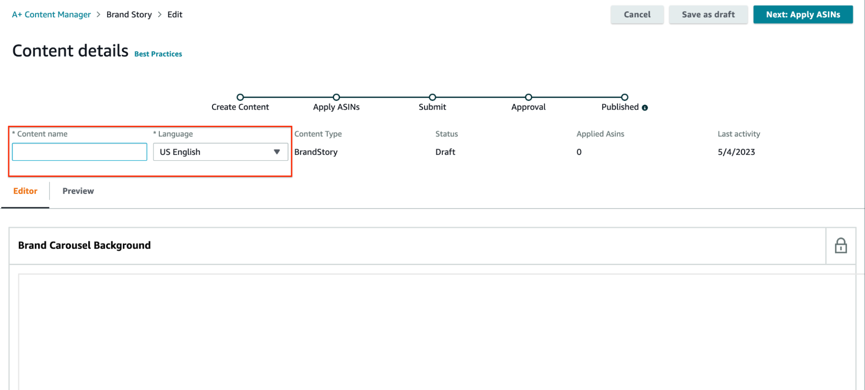Viewport: 865px width, 390px height.
Task: Click the info icon next to Published
Action: click(645, 108)
